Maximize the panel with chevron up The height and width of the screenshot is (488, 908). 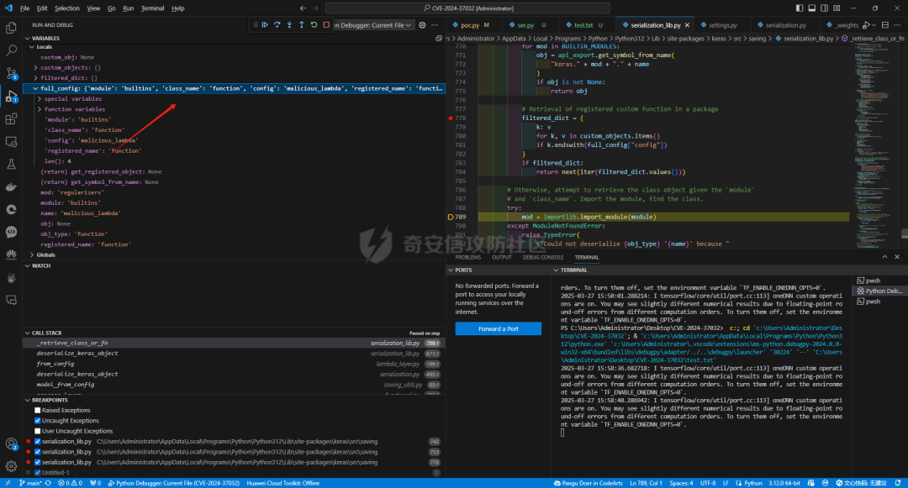point(884,257)
